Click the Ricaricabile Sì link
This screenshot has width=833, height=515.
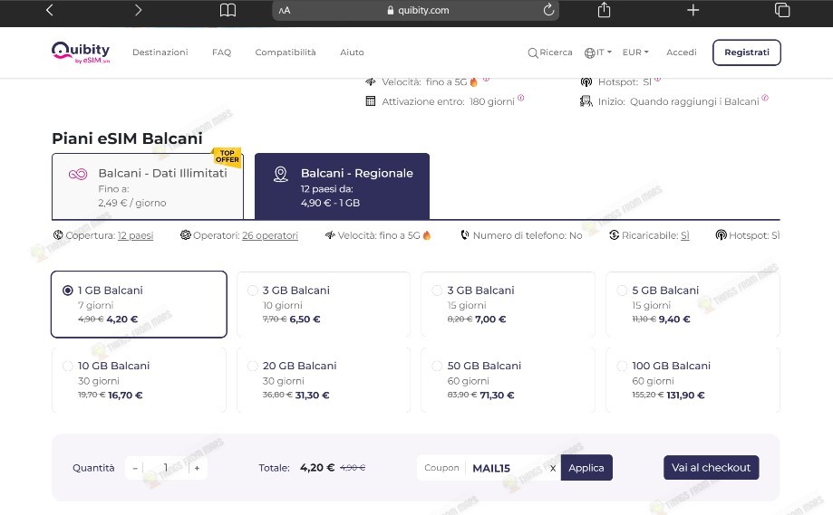684,235
